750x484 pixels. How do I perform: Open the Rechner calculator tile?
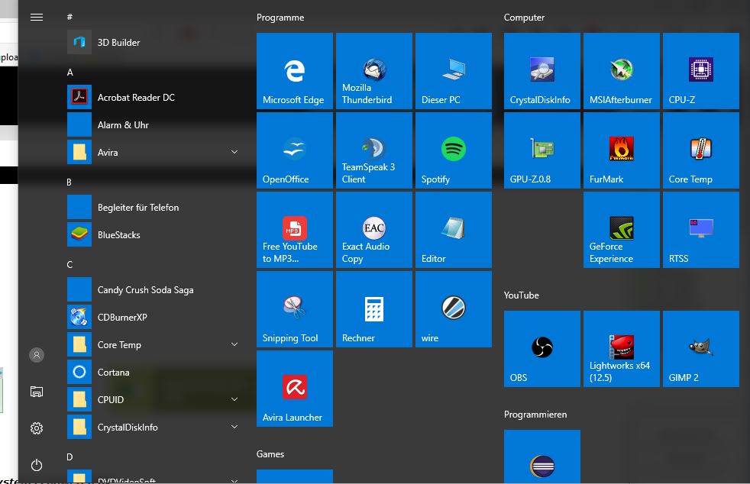[x=374, y=309]
